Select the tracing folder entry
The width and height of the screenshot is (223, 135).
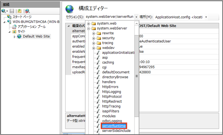click(x=108, y=43)
